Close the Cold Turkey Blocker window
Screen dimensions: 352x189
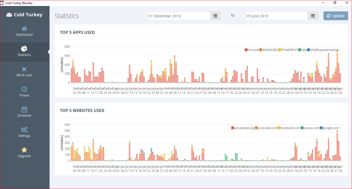(346, 3)
